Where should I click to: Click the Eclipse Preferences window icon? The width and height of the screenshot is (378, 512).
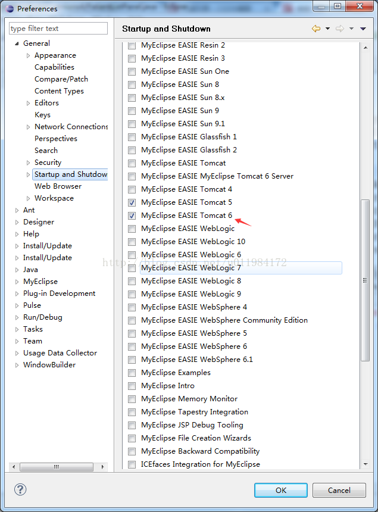tap(10, 8)
